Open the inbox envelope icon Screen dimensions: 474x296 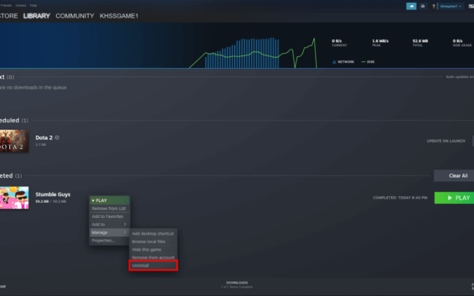[422, 6]
